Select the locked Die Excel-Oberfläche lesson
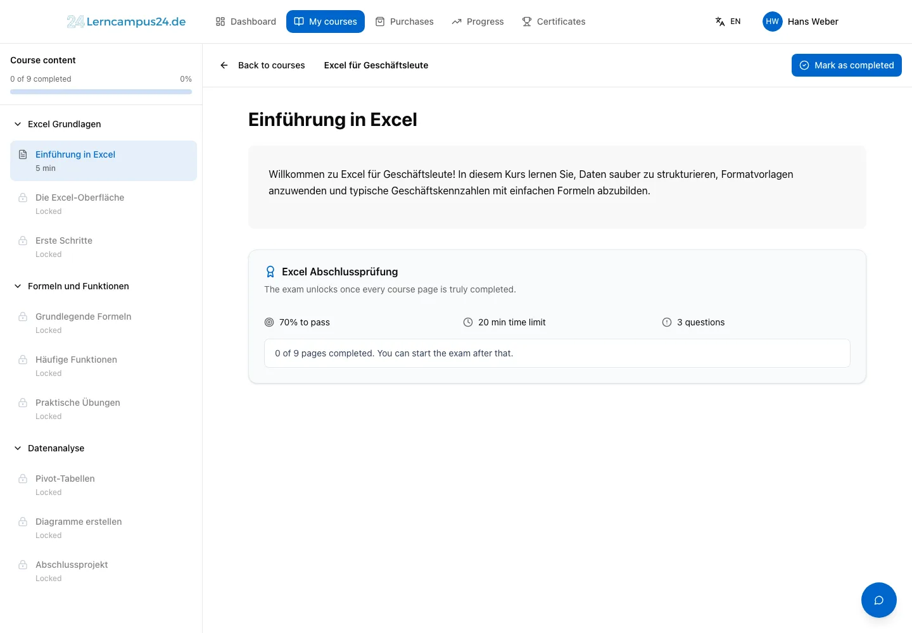 coord(103,204)
